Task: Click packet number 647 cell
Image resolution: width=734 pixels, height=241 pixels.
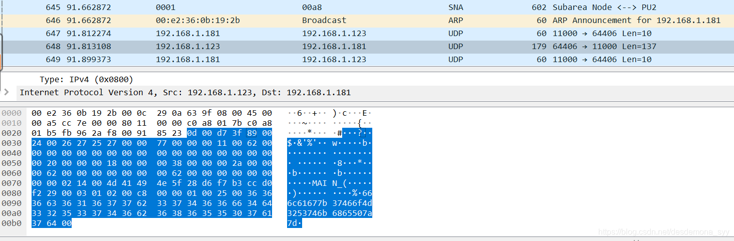Action: click(x=53, y=34)
